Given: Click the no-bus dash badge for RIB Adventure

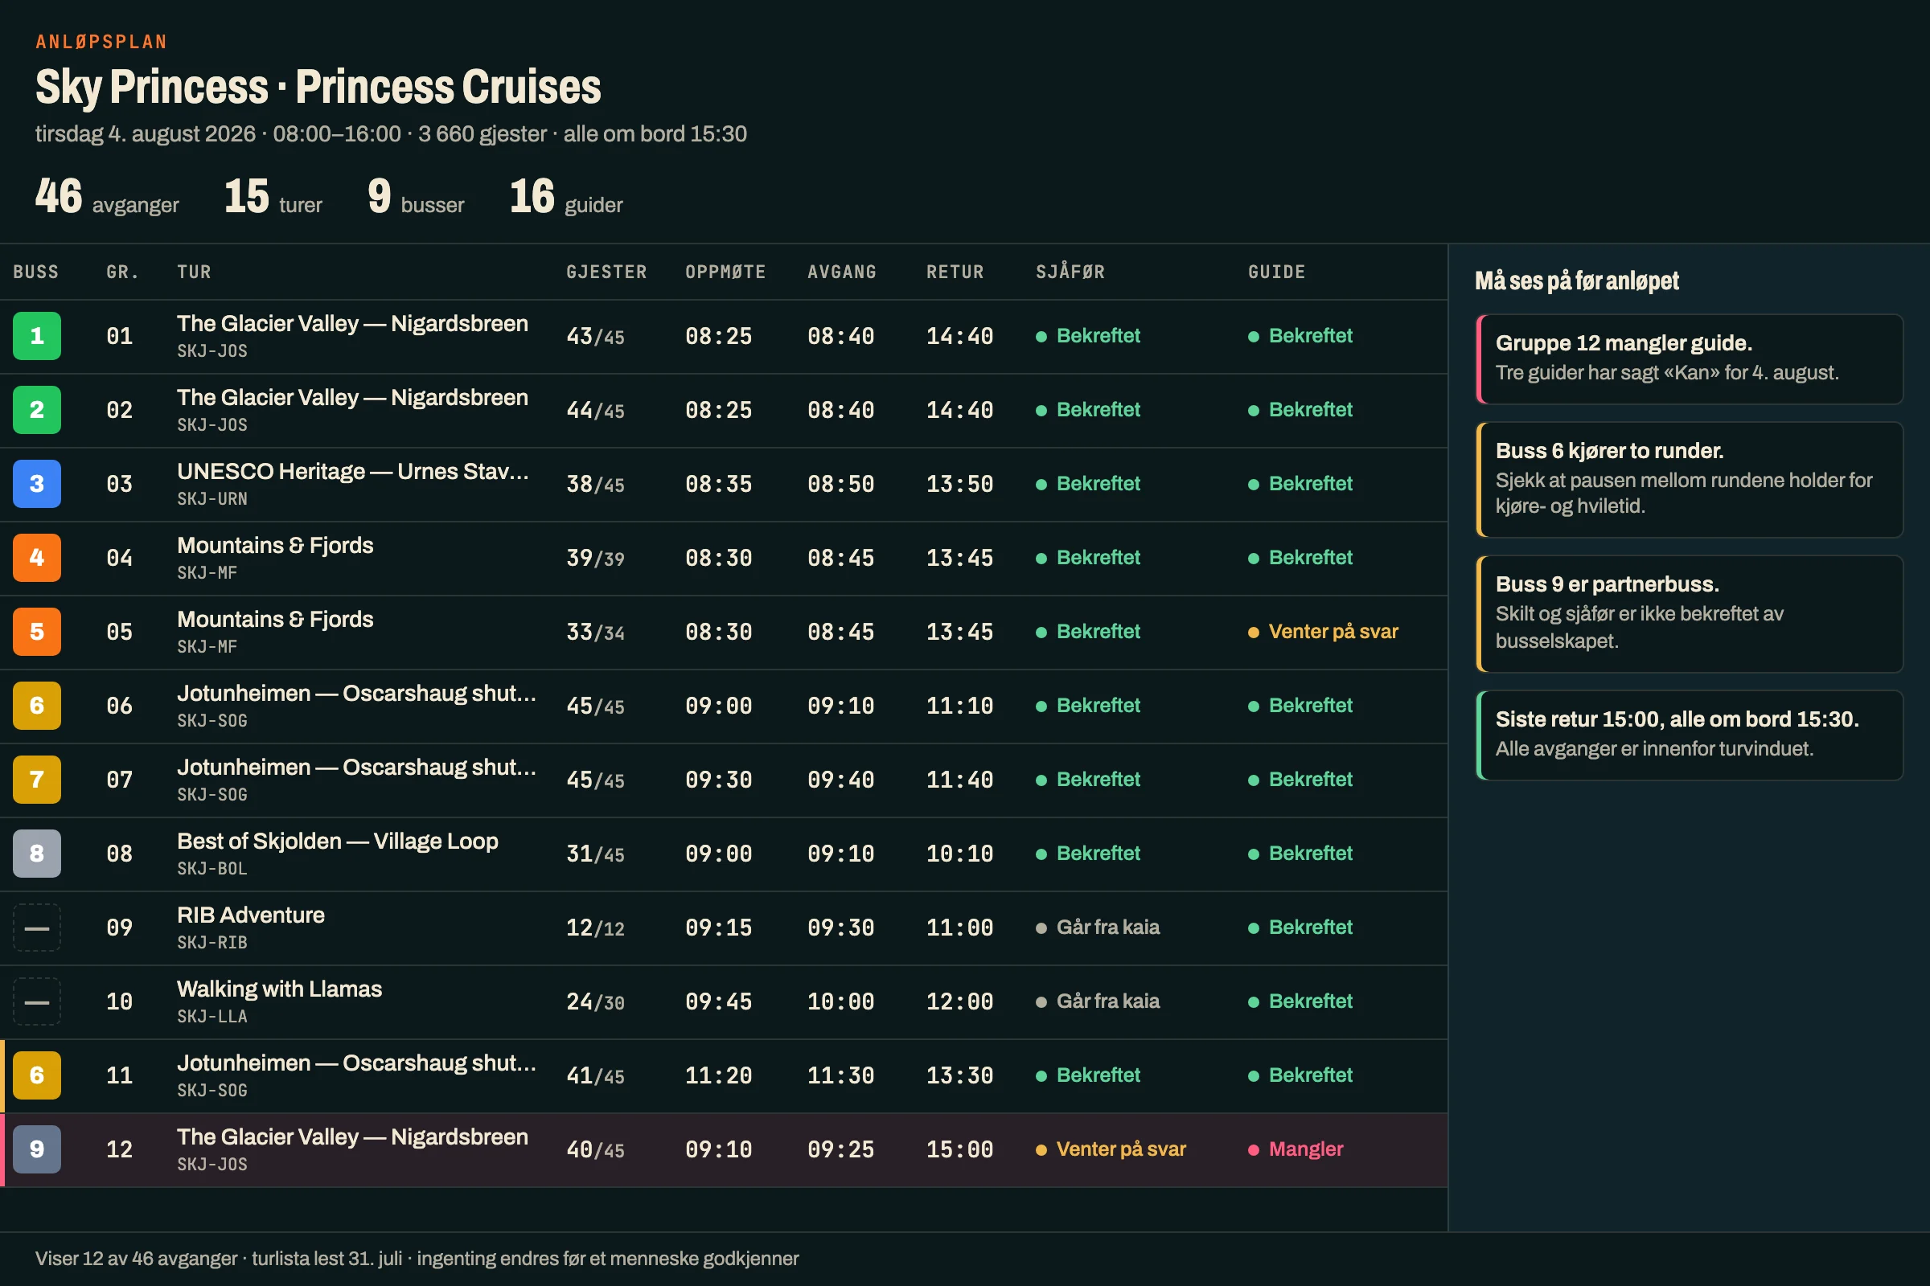Looking at the screenshot, I should coord(37,928).
